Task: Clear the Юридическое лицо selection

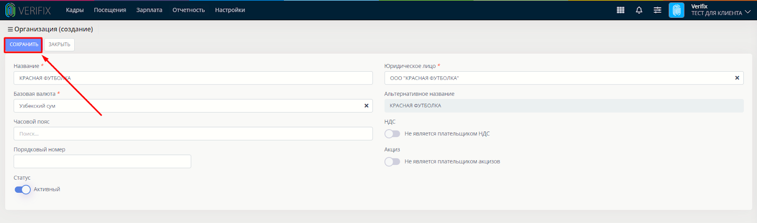Action: [737, 78]
